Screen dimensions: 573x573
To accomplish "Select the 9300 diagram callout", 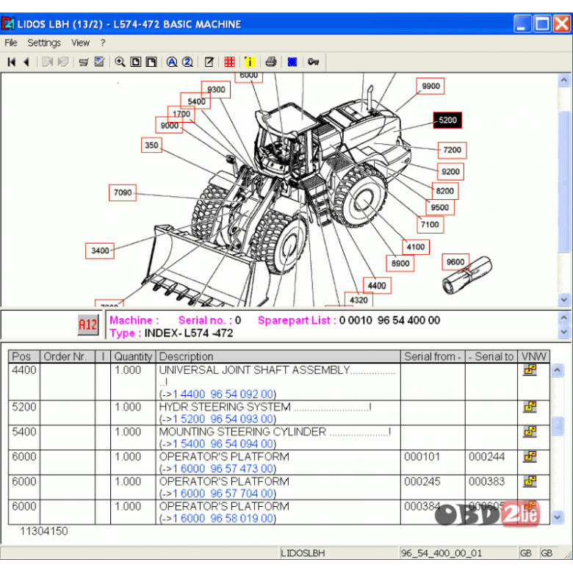I will [x=216, y=90].
